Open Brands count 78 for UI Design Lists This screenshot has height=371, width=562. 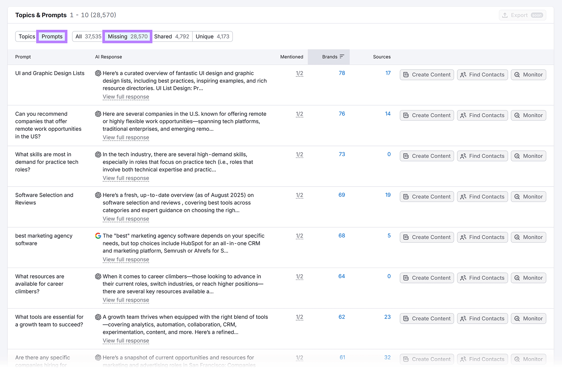click(341, 73)
